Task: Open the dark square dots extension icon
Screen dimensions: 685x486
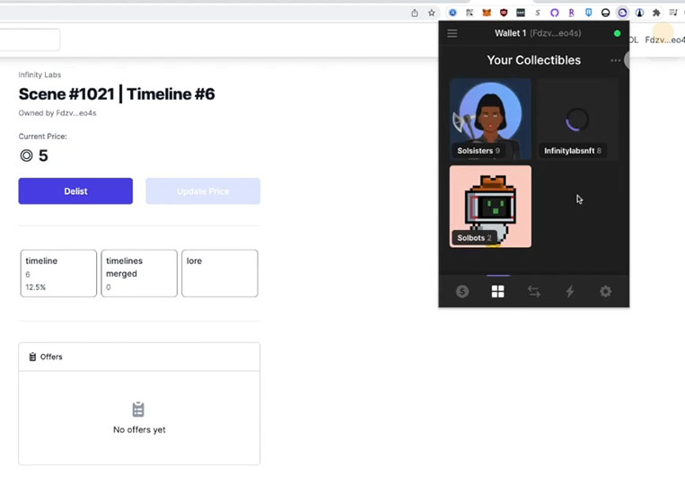Action: pyautogui.click(x=521, y=13)
